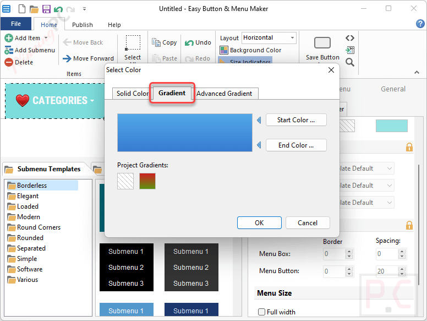Image resolution: width=427 pixels, height=321 pixels.
Task: Move the item back
Action: (x=83, y=42)
